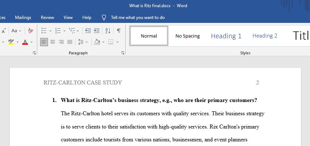Toggle Show/Hide paragraph marks
310x146 pixels.
(x=118, y=31)
